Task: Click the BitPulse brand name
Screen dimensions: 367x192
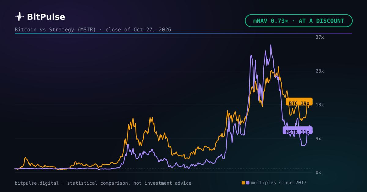Action: click(46, 17)
